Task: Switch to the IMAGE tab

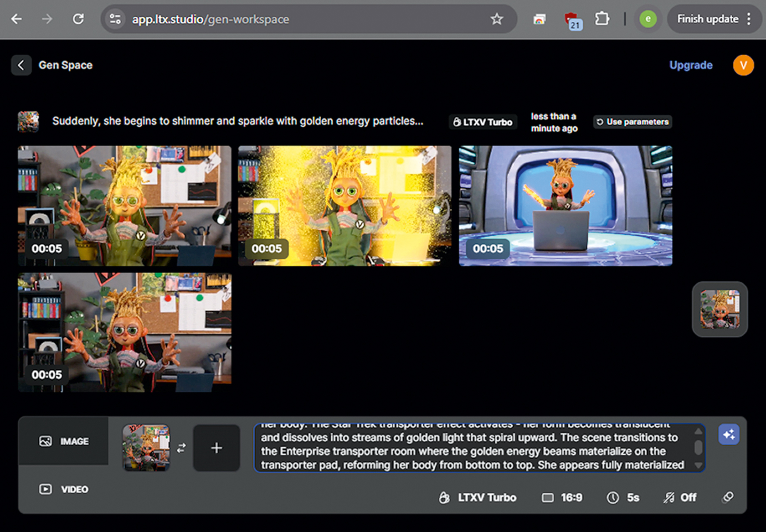Action: pyautogui.click(x=64, y=441)
